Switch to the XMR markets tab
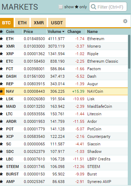 (x=39, y=23)
